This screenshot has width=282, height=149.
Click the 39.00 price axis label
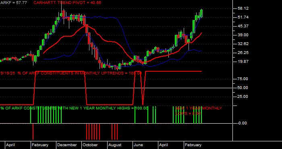[243, 35]
